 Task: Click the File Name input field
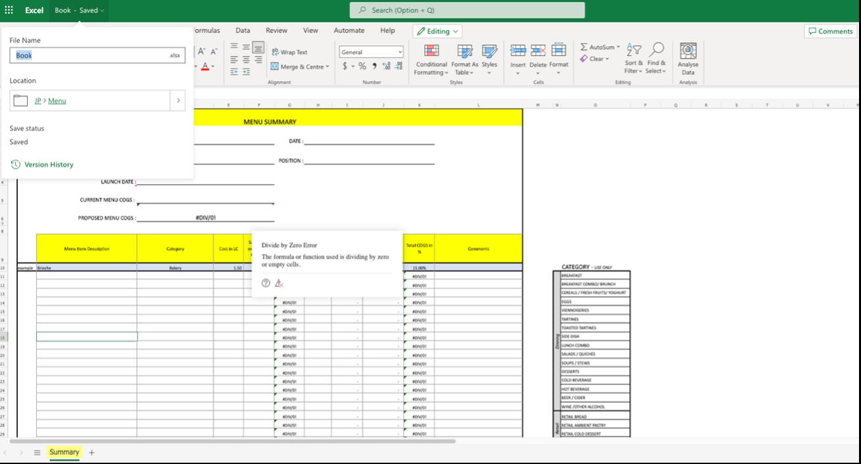(97, 55)
